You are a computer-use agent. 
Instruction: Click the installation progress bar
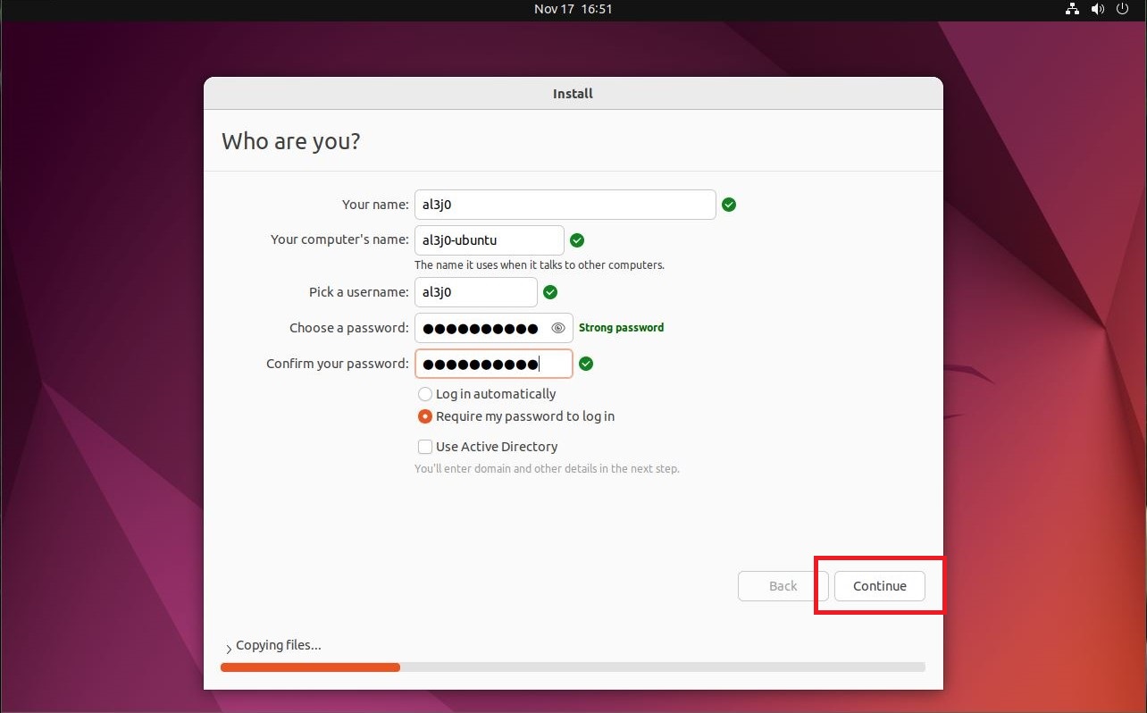(x=573, y=667)
